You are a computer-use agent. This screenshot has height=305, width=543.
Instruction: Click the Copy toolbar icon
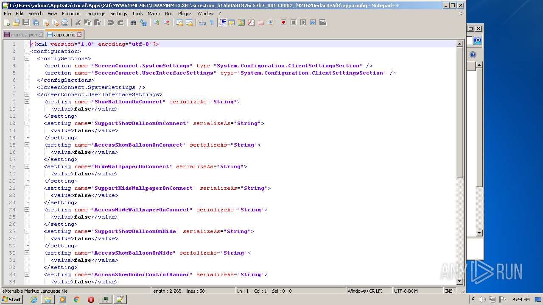(88, 22)
